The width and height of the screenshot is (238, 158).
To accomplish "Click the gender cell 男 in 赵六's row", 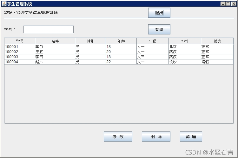I will [90, 62].
